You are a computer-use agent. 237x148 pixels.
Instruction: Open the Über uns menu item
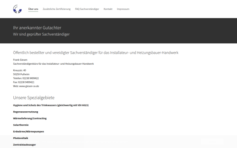pos(33,9)
